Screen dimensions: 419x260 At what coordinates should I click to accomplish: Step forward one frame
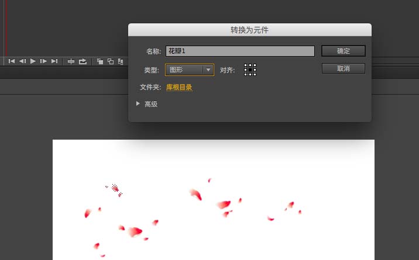[x=43, y=61]
